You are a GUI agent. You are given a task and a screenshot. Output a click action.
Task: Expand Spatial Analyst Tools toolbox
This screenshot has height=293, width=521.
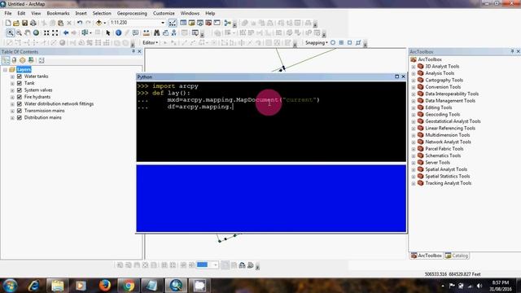point(414,169)
